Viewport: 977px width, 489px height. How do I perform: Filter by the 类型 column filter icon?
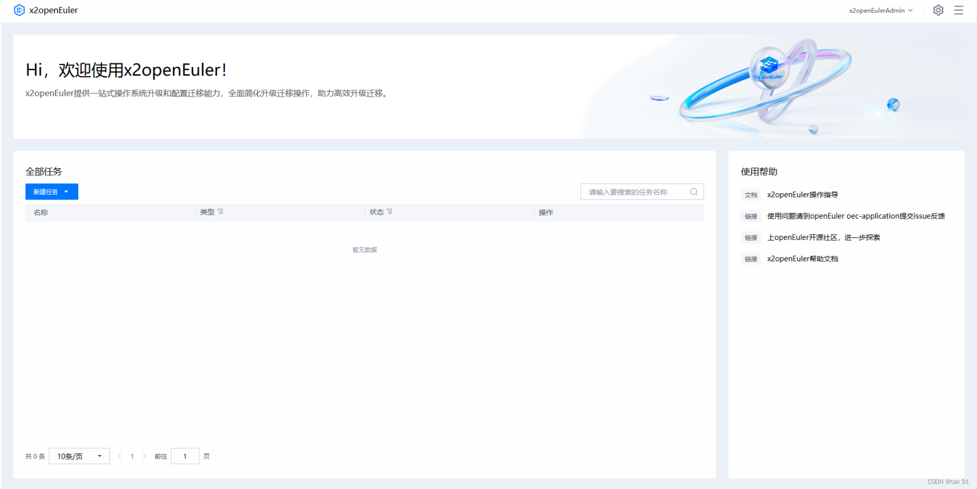tap(220, 212)
